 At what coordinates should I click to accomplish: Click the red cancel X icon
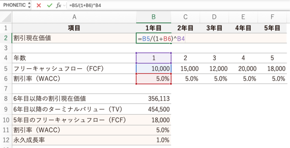tap(39, 5)
